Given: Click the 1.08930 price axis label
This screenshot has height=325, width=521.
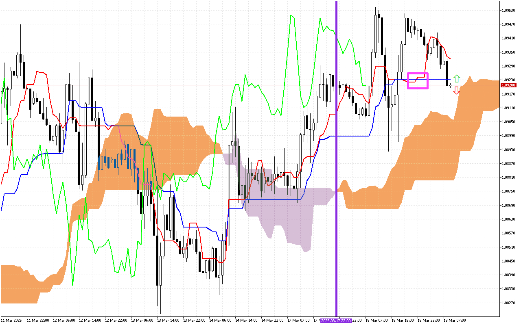Looking at the screenshot, I should [x=509, y=149].
